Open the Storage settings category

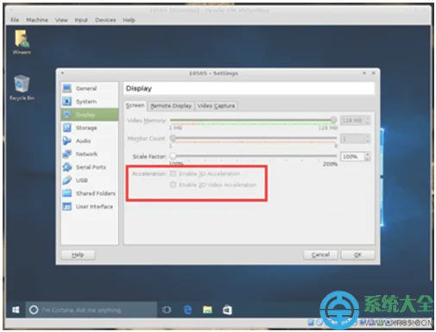coord(89,128)
